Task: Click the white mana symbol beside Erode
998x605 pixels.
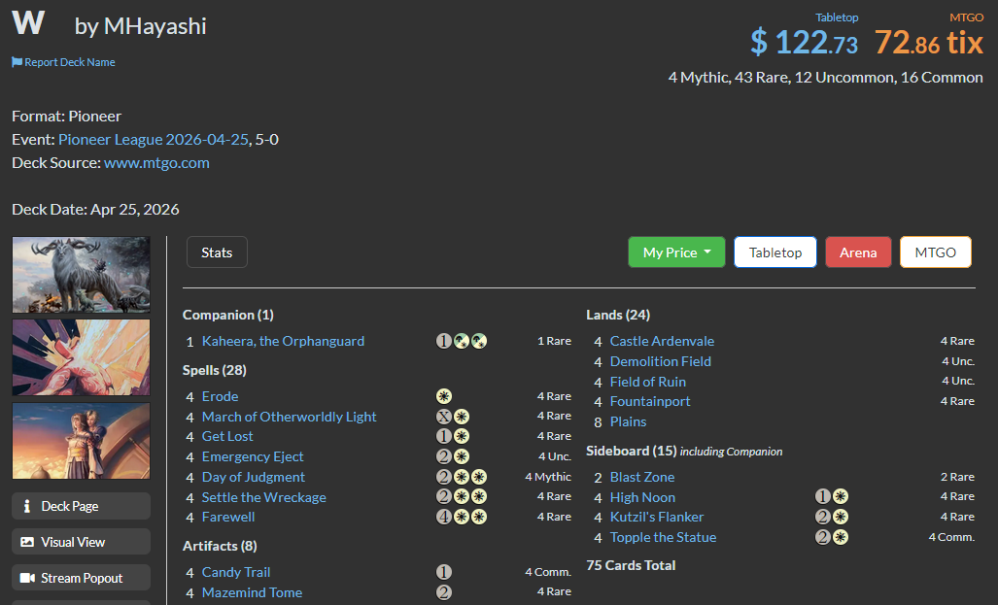Action: 444,396
